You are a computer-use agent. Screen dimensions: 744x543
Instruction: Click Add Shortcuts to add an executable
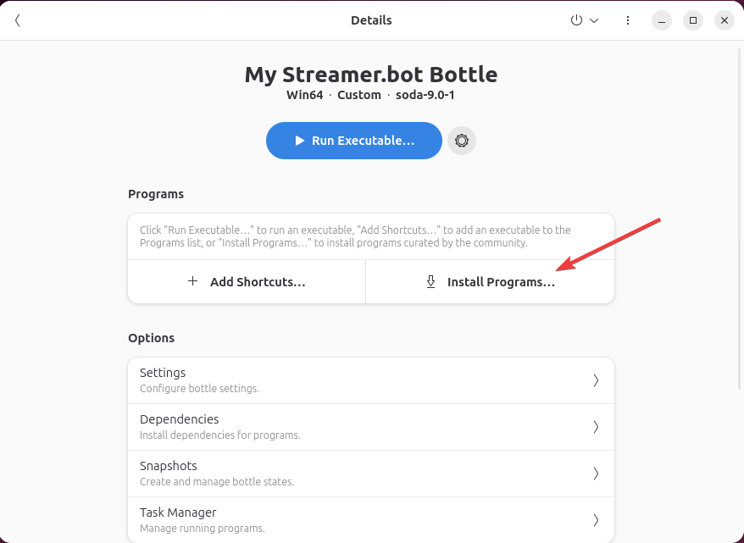tap(247, 281)
